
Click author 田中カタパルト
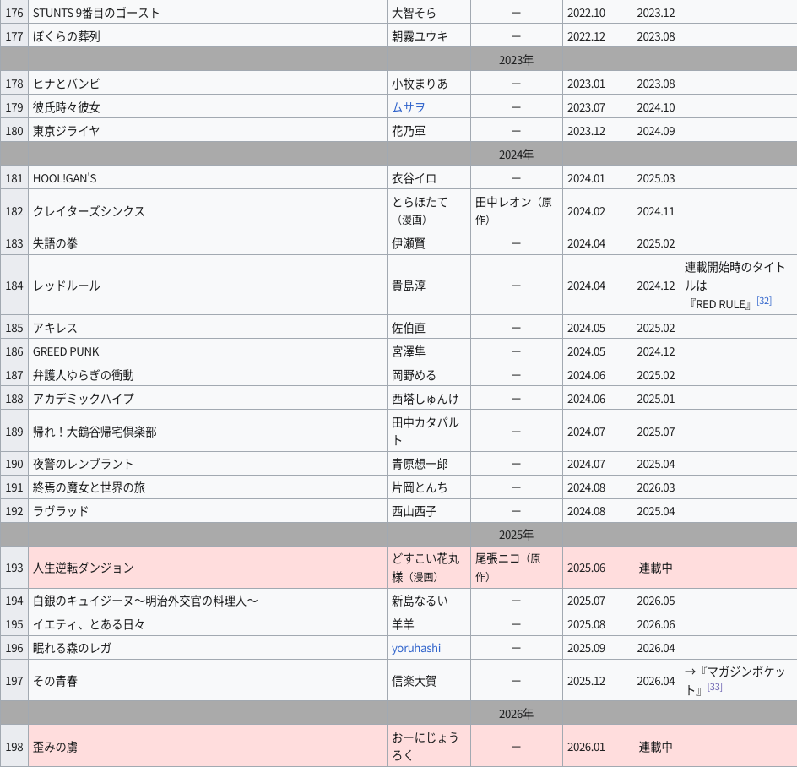point(426,431)
